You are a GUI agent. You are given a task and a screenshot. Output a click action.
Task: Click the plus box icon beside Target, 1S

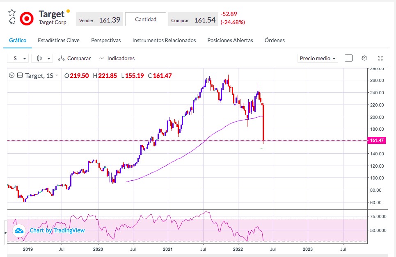click(x=20, y=75)
